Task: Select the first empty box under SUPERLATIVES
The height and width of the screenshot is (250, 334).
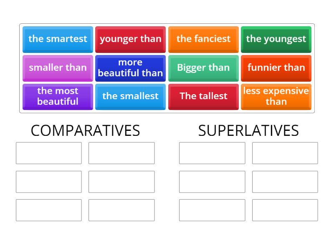Action: click(212, 153)
